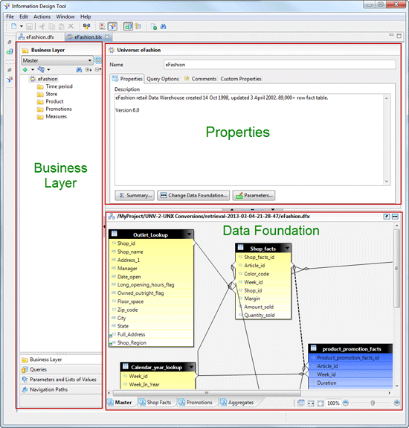The width and height of the screenshot is (409, 428).
Task: Click the zoom in plus button
Action: 397,403
